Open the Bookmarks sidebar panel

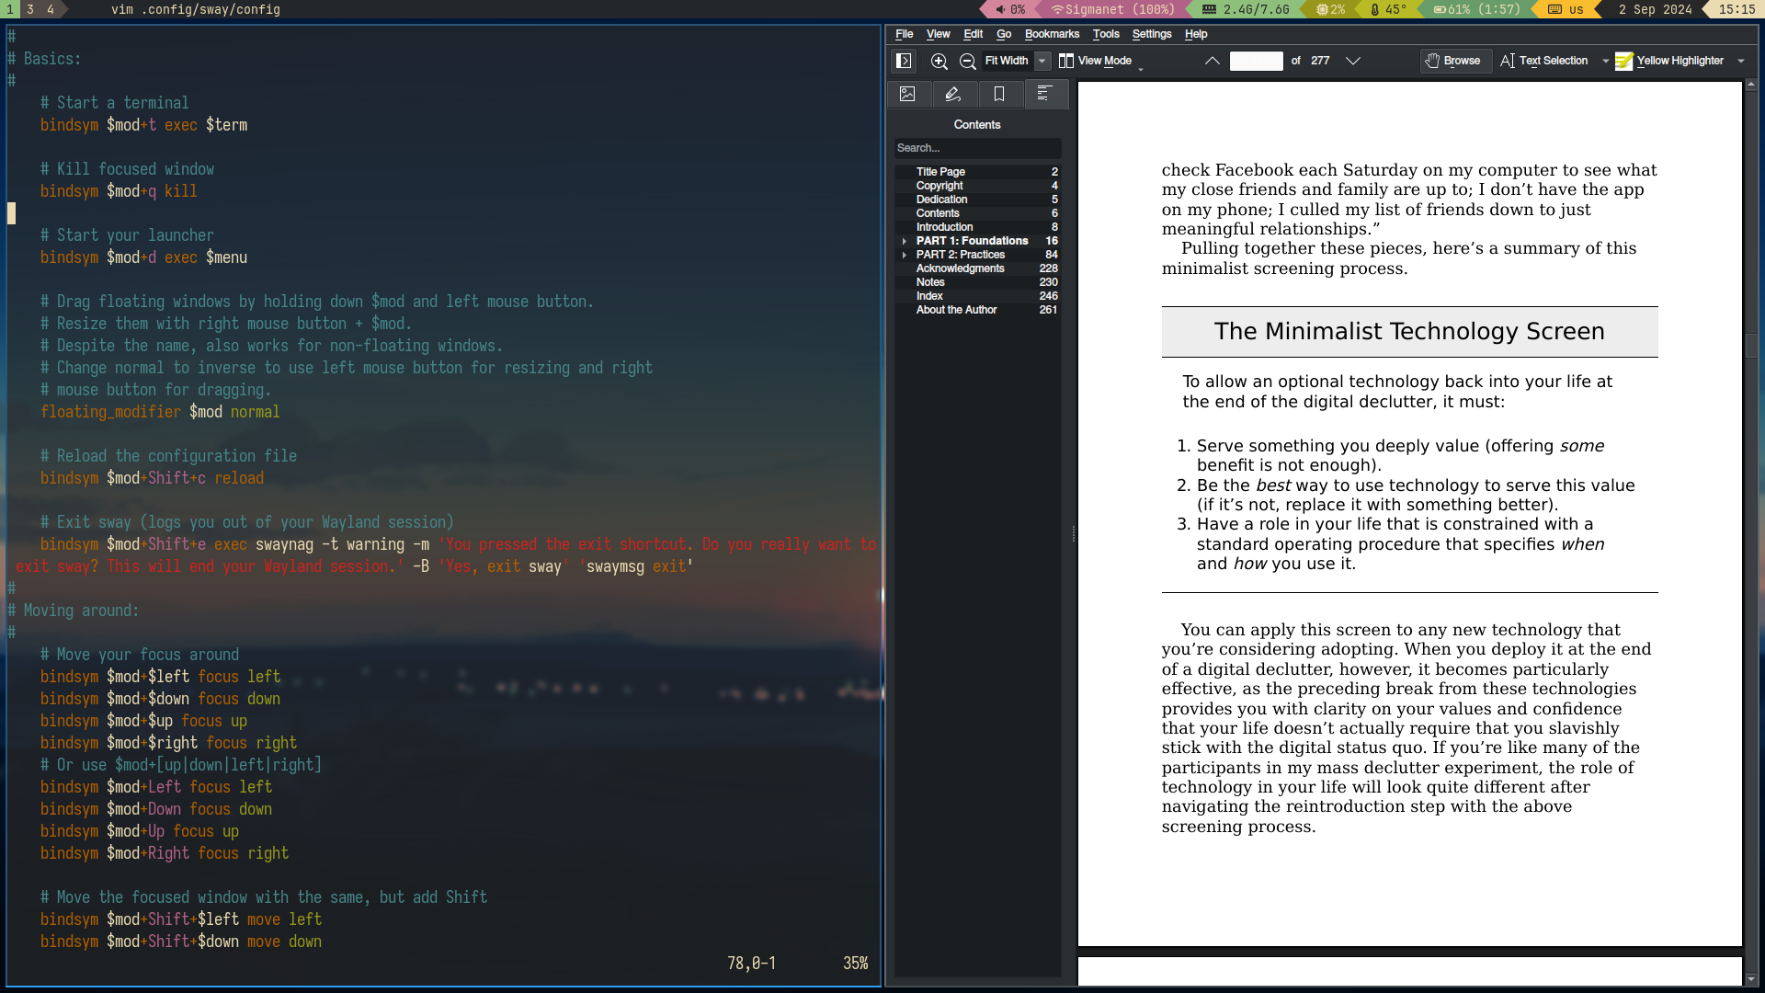click(x=999, y=94)
